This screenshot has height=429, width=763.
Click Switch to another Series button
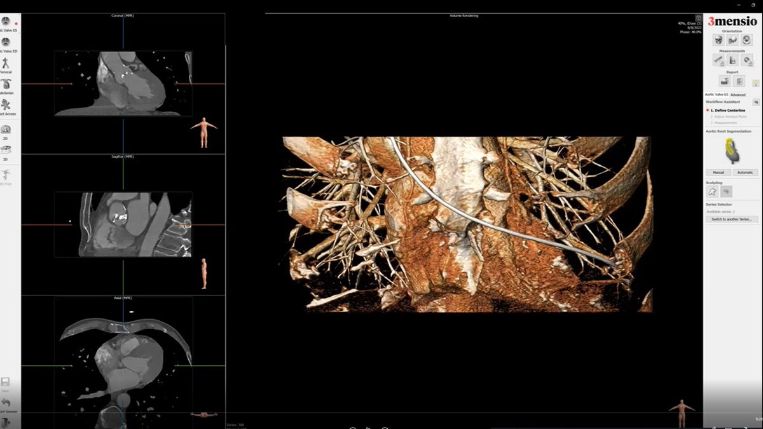point(731,219)
